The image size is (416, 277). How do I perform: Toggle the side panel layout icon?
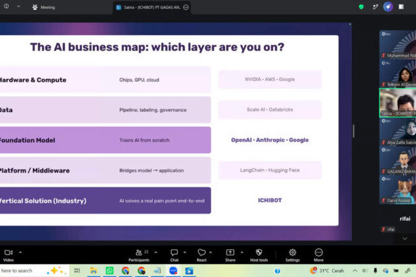click(x=401, y=7)
